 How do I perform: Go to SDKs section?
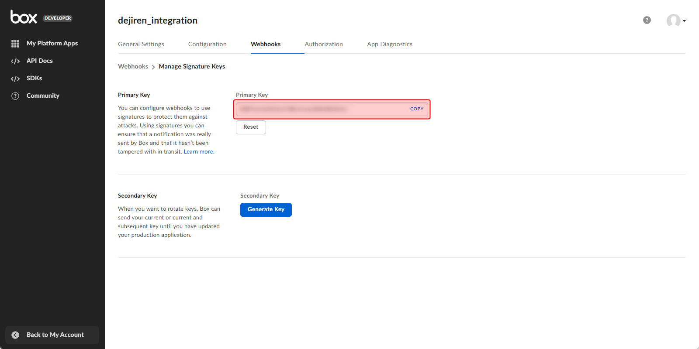point(34,78)
